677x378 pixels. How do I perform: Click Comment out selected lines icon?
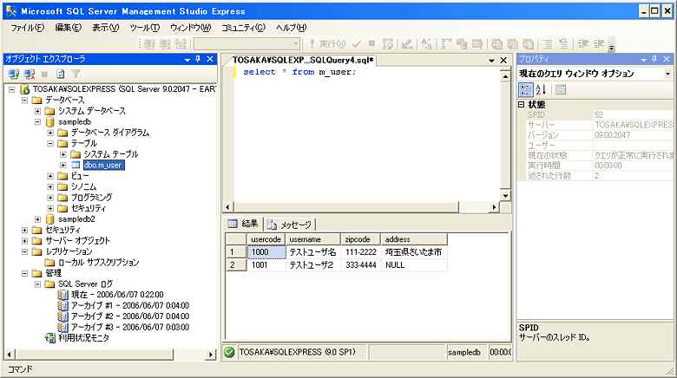(548, 43)
